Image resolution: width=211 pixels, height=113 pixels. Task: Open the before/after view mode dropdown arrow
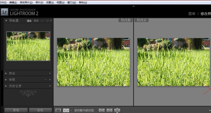pos(71,110)
